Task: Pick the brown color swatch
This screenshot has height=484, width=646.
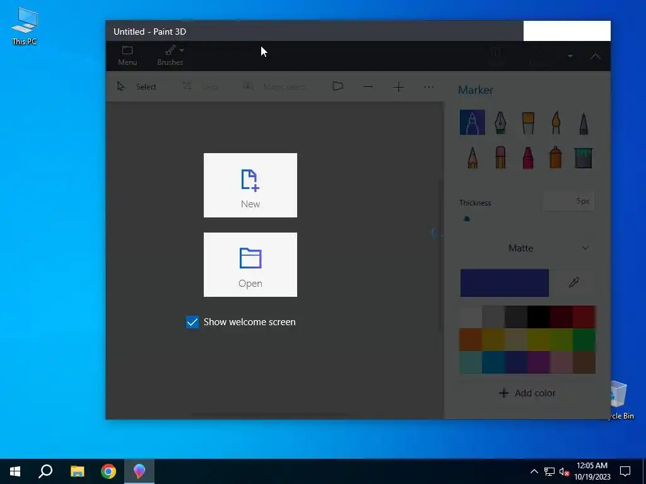Action: click(x=584, y=362)
